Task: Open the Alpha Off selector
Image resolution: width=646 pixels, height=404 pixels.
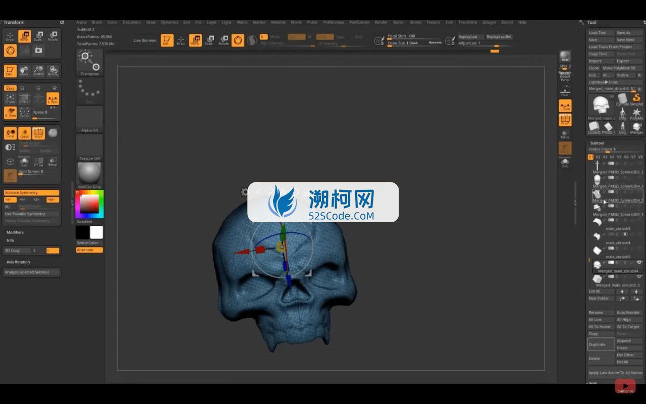Action: 89,119
